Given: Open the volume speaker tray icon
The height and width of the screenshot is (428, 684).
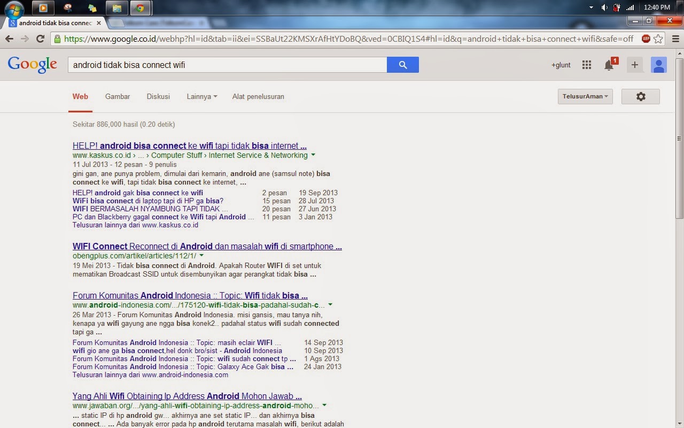Looking at the screenshot, I should point(604,7).
